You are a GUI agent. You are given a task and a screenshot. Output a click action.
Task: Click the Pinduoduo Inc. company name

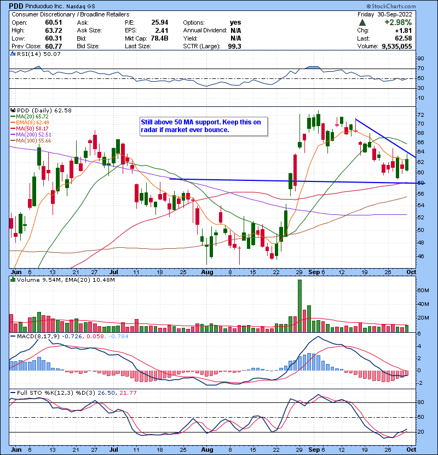coord(44,6)
